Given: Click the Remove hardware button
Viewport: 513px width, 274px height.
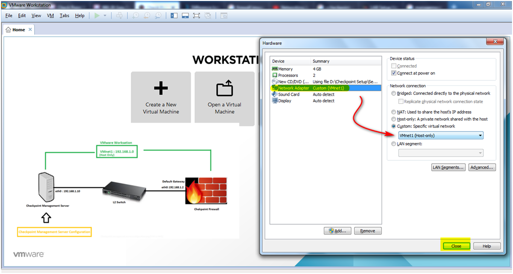Looking at the screenshot, I should coord(368,231).
